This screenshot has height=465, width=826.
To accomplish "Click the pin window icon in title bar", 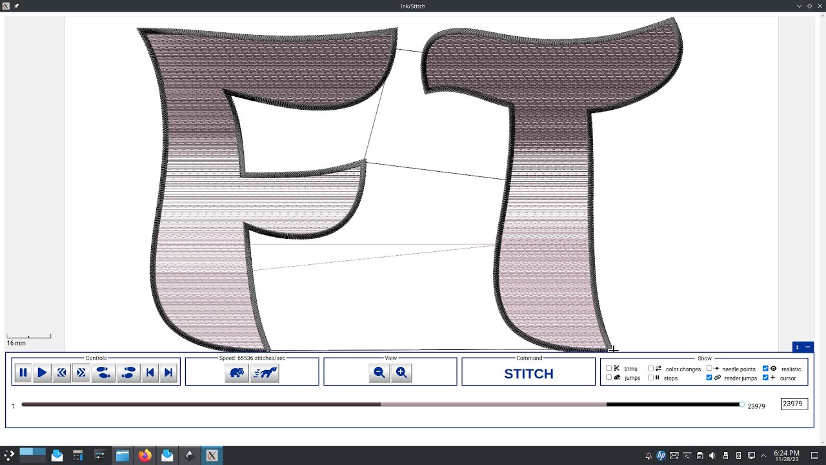I will click(x=17, y=6).
